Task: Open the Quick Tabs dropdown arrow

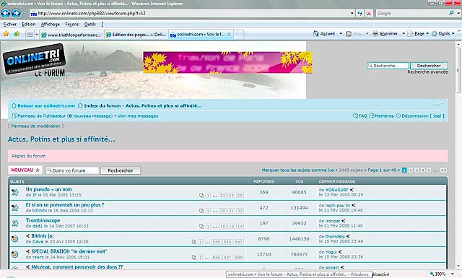Action: coord(37,35)
